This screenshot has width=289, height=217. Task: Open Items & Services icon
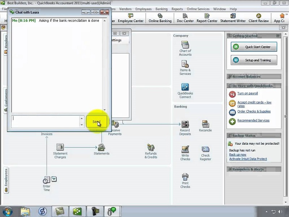click(x=185, y=65)
